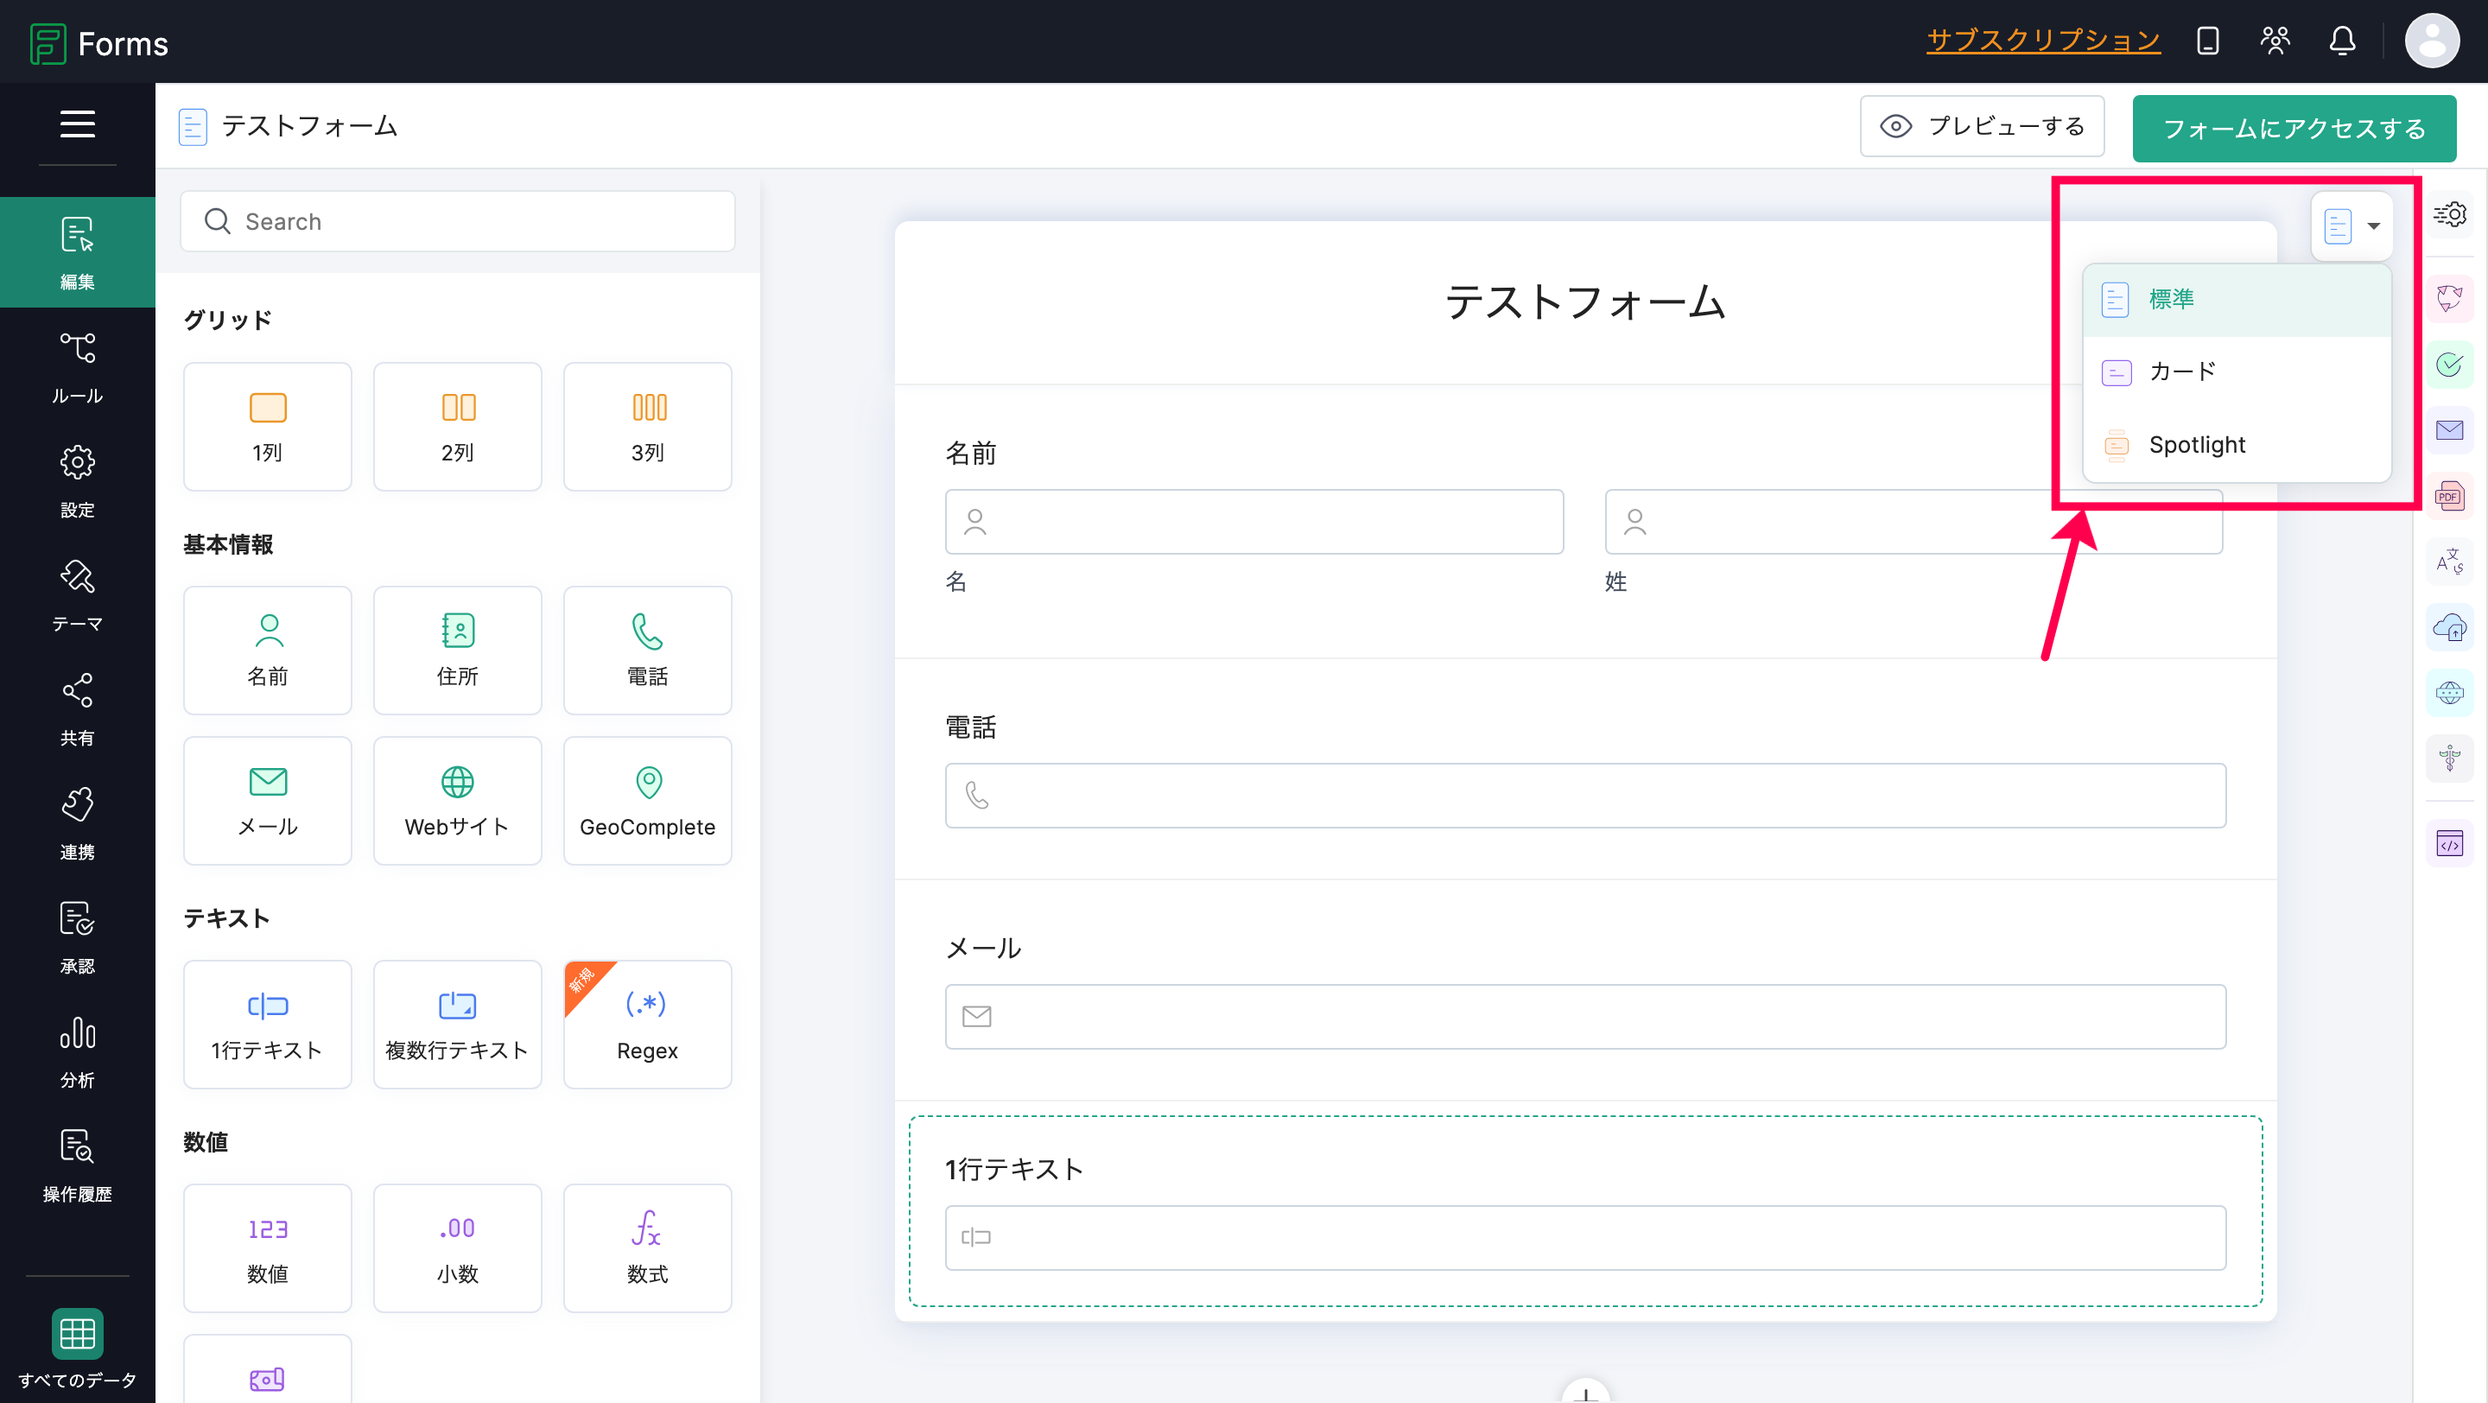Click the プレビューする preview button

(x=1982, y=126)
